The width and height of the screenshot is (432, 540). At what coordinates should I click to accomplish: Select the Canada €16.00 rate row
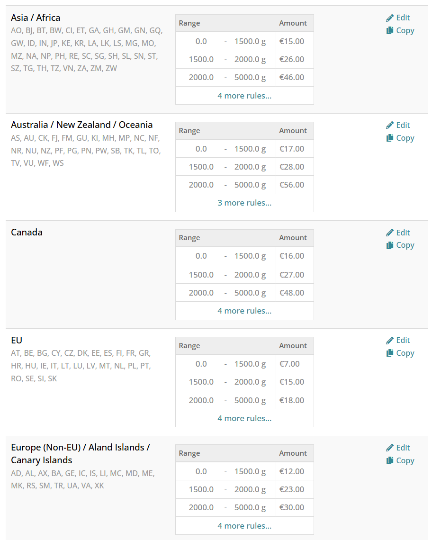244,256
